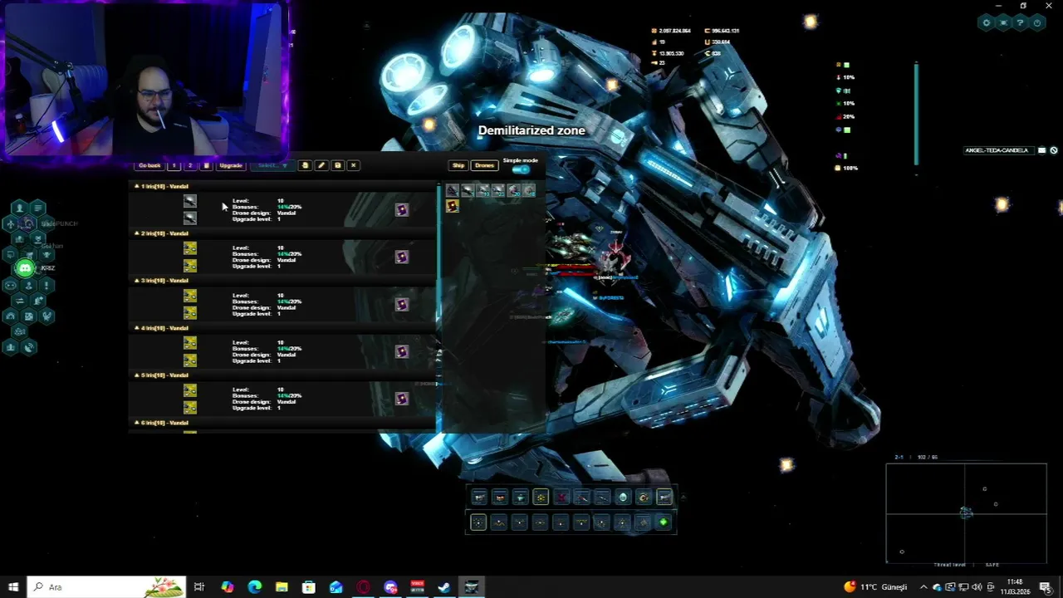Click the Go back button
The image size is (1063, 598).
149,165
